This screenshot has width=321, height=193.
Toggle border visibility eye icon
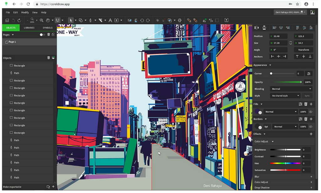pyautogui.click(x=311, y=127)
